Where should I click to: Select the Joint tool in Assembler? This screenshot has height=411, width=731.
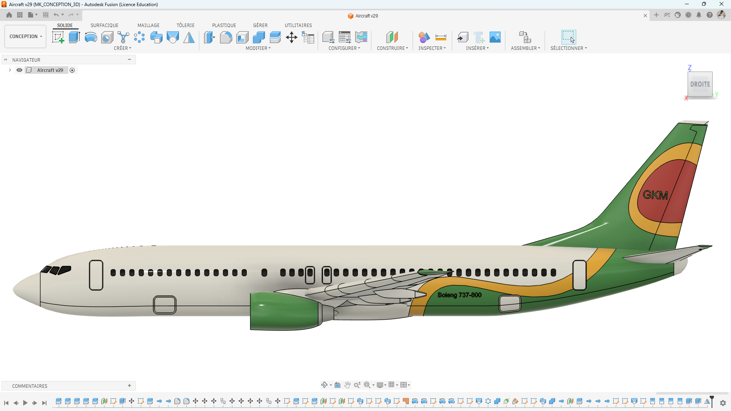tap(525, 37)
